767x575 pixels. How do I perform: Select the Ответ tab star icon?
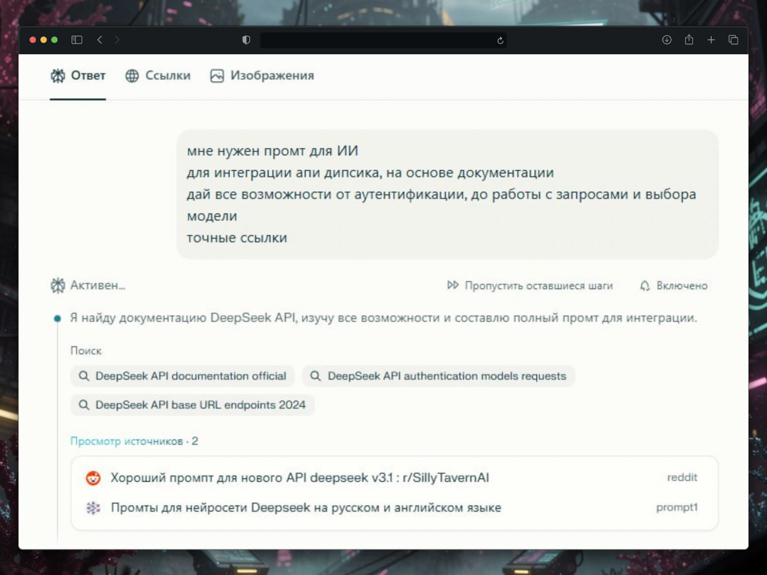click(58, 76)
